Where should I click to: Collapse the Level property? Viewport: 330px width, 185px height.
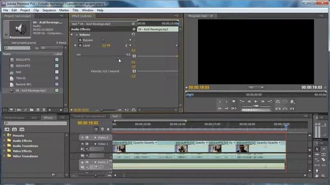[x=75, y=45]
